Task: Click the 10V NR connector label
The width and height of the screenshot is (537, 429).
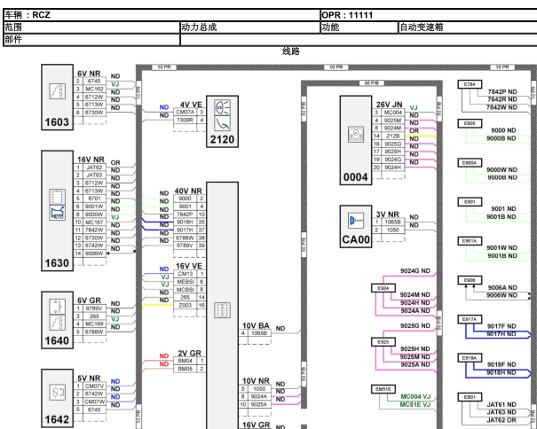Action: [256, 381]
